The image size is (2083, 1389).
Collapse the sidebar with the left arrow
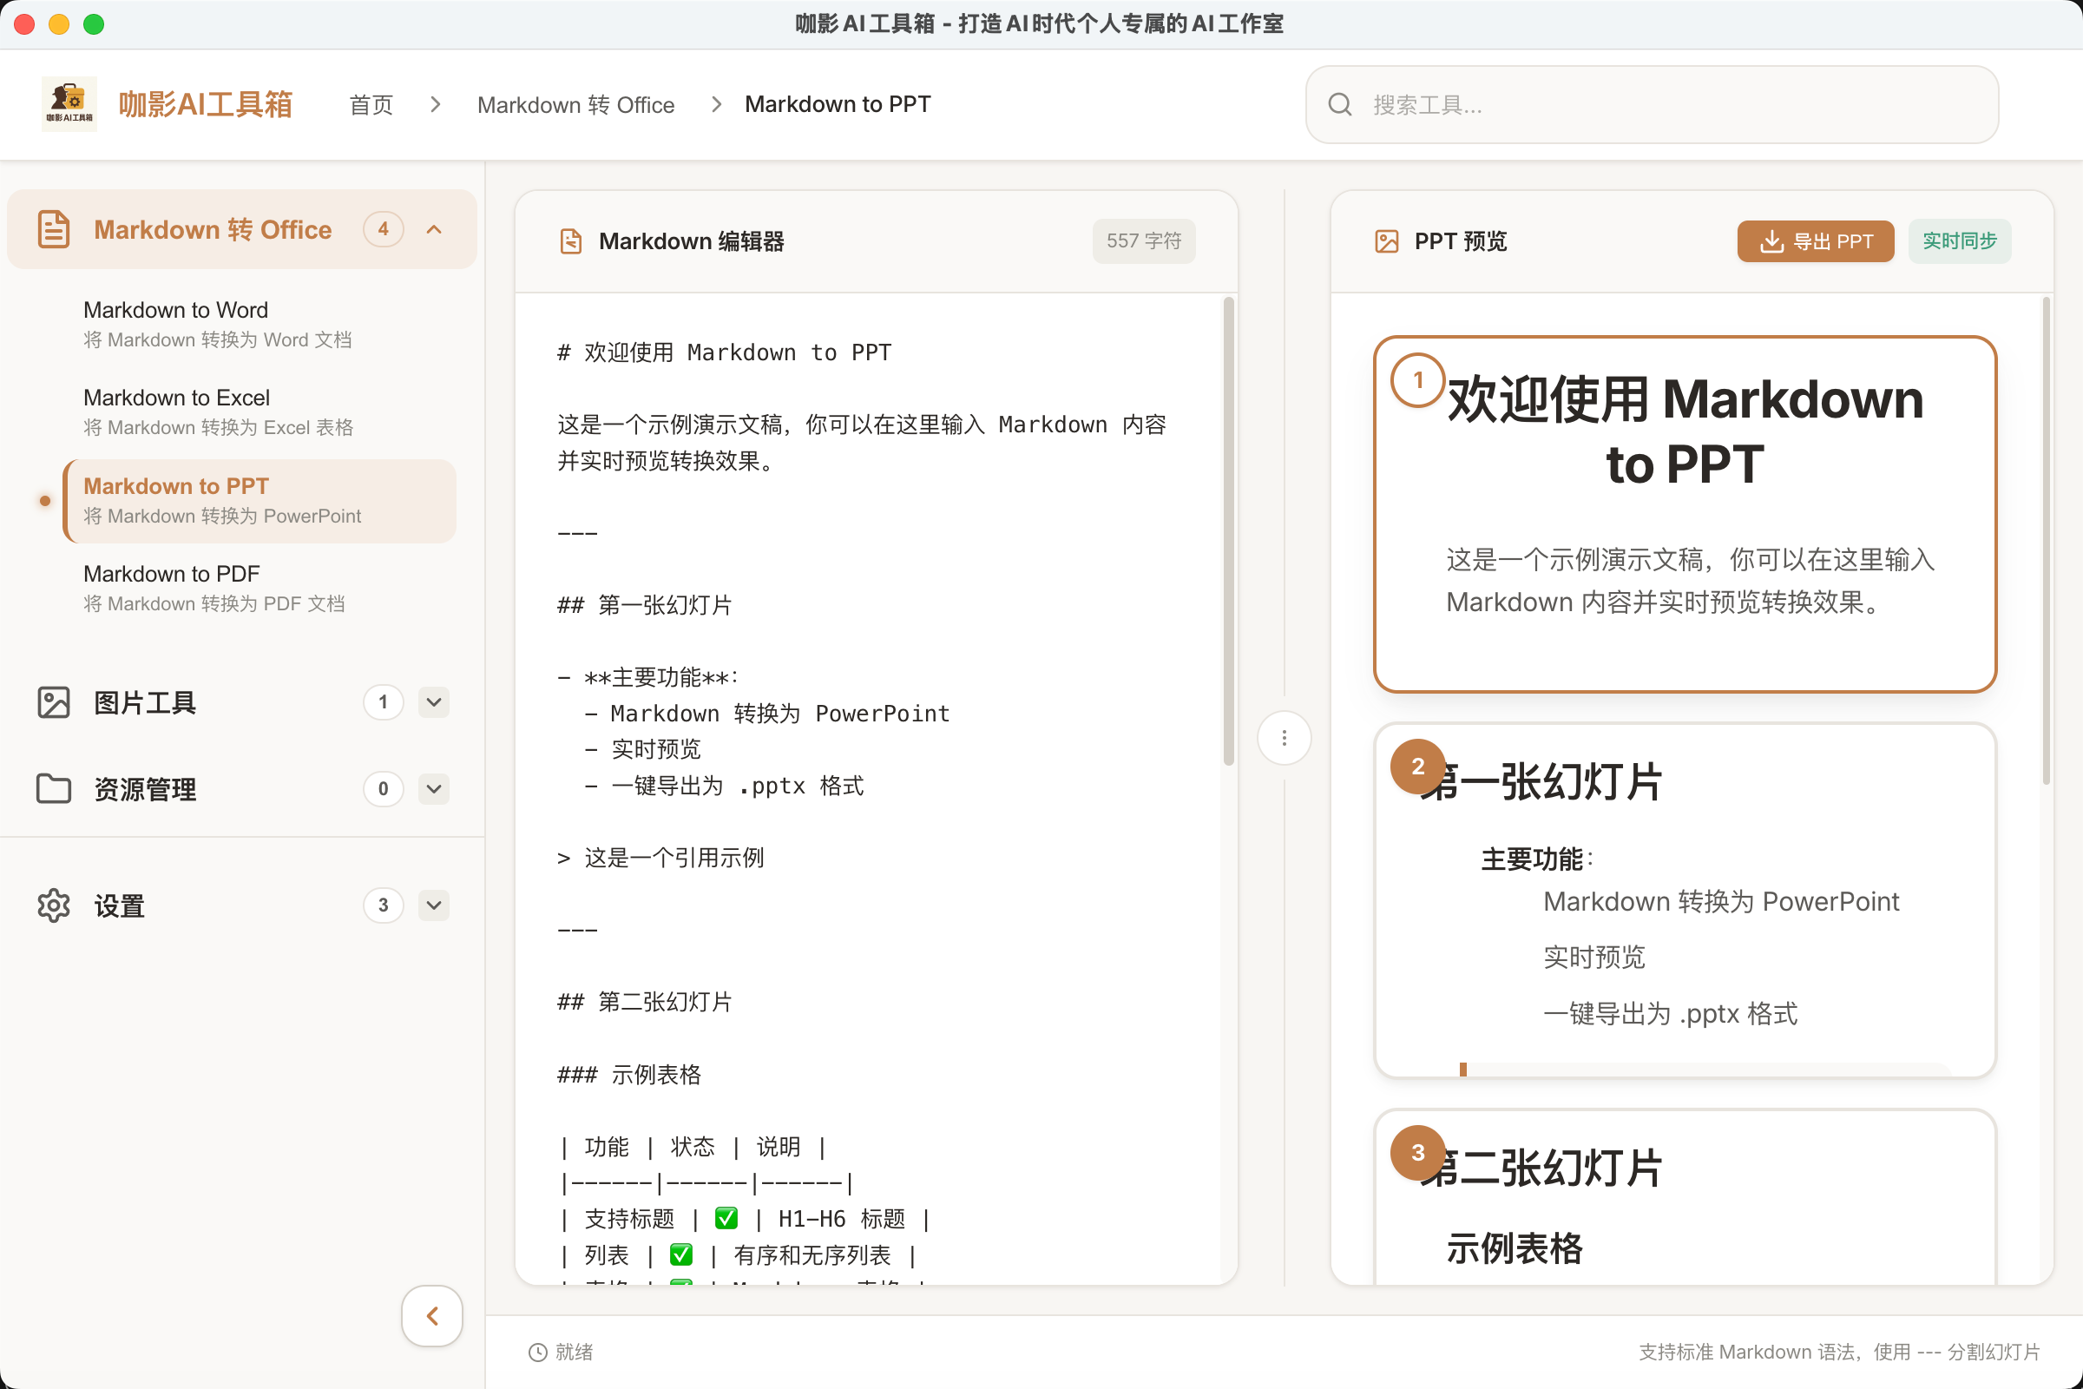431,1316
